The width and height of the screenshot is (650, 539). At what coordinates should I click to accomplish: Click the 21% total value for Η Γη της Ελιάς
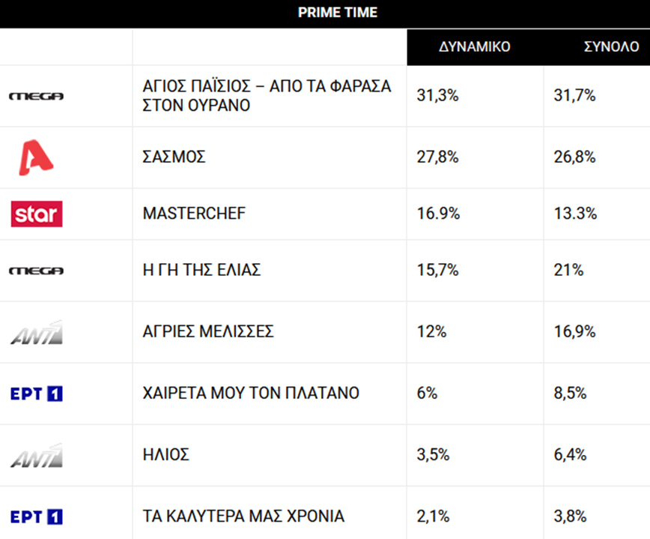coord(568,271)
